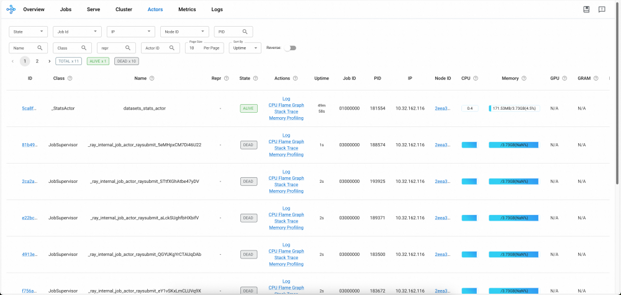
Task: Go to page 2 of actors
Action: click(37, 61)
